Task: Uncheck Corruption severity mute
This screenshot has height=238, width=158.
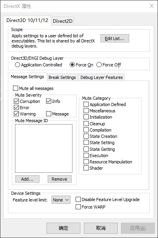Action: (x=27, y=101)
